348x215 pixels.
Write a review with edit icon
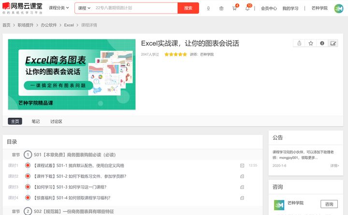click(333, 43)
